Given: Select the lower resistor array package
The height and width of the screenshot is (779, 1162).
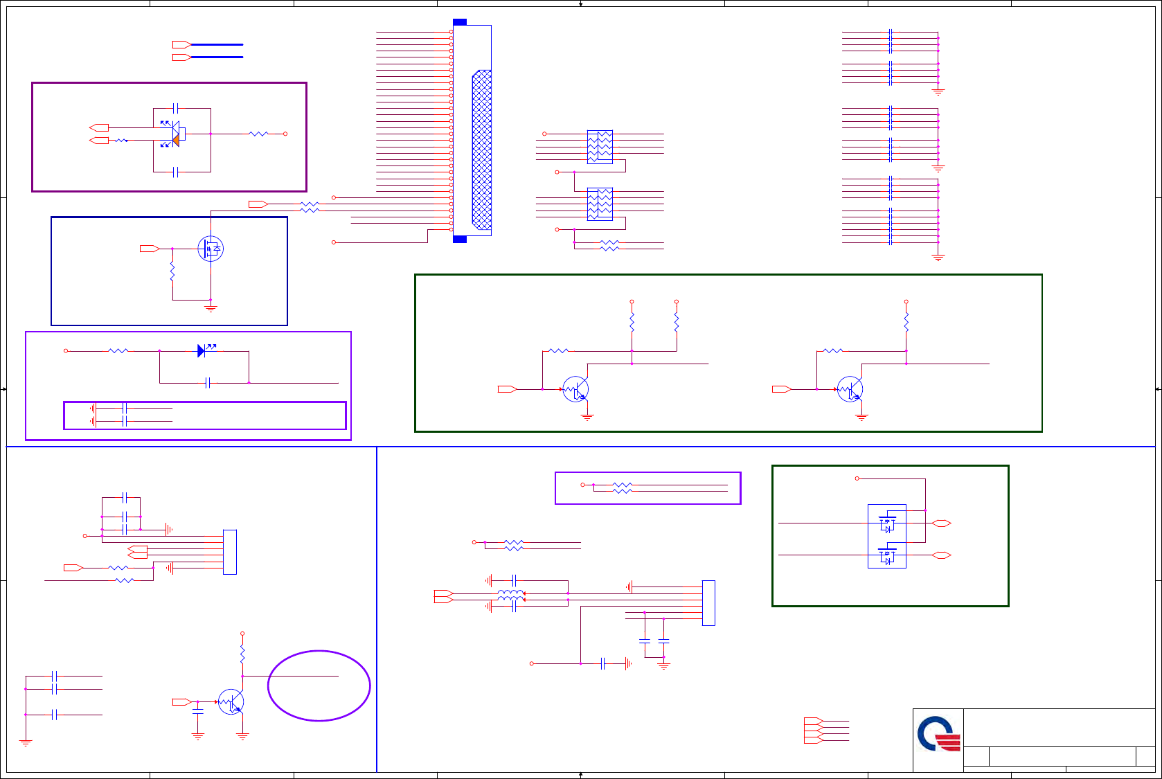Looking at the screenshot, I should click(600, 204).
